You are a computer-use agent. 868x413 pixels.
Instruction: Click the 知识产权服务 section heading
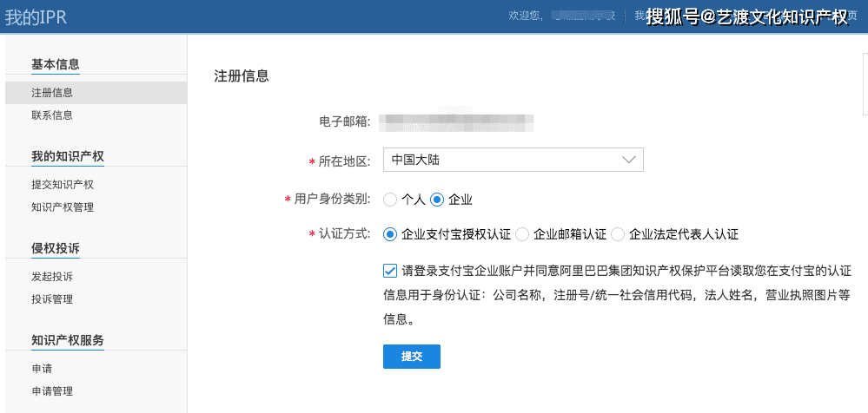click(68, 340)
